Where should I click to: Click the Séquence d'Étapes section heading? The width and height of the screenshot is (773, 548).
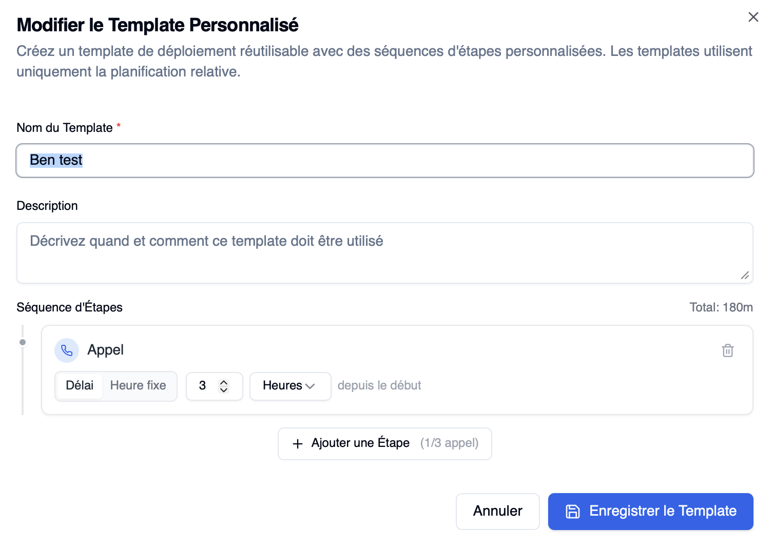(69, 307)
